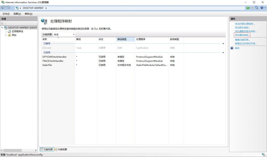Click the connections pane scroll right arrow

point(36,151)
